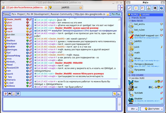Click the star bookmark icon in topic bar

[x=108, y=14]
